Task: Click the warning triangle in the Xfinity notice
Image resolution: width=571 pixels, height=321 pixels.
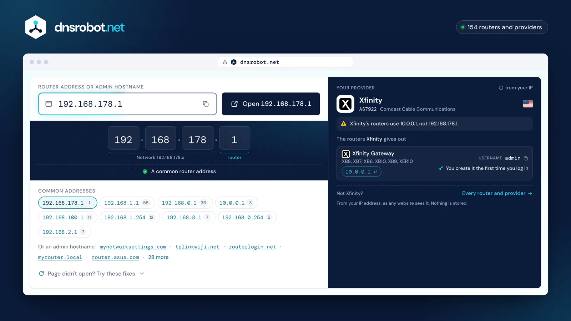Action: pyautogui.click(x=344, y=124)
